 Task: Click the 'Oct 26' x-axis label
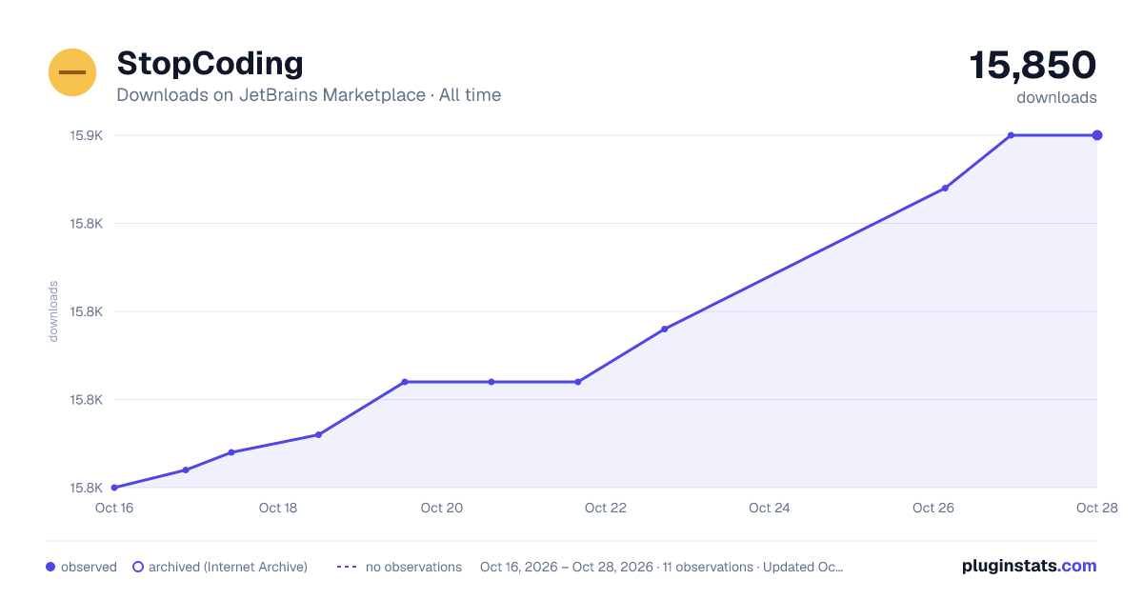click(933, 508)
